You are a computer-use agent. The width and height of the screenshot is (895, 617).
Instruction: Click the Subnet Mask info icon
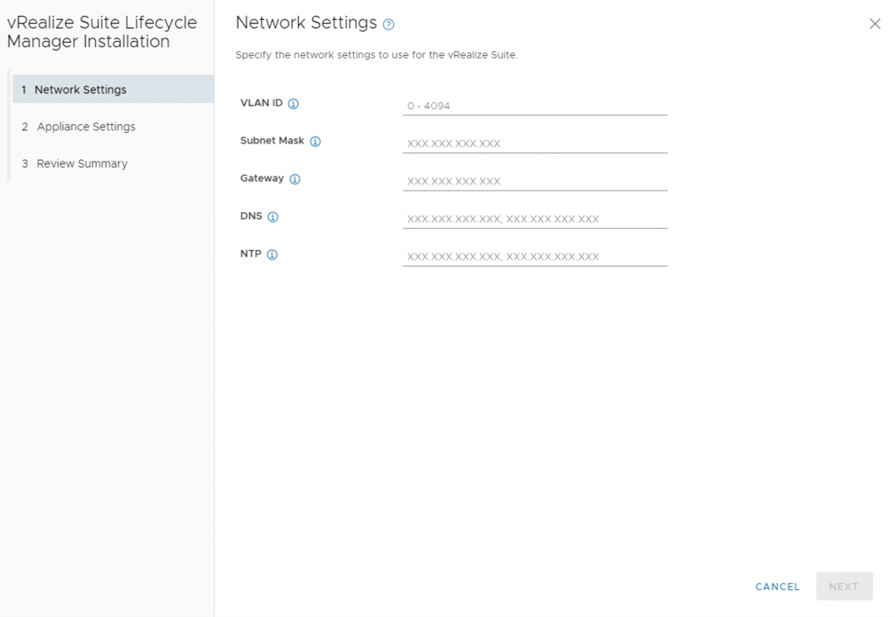coord(316,142)
